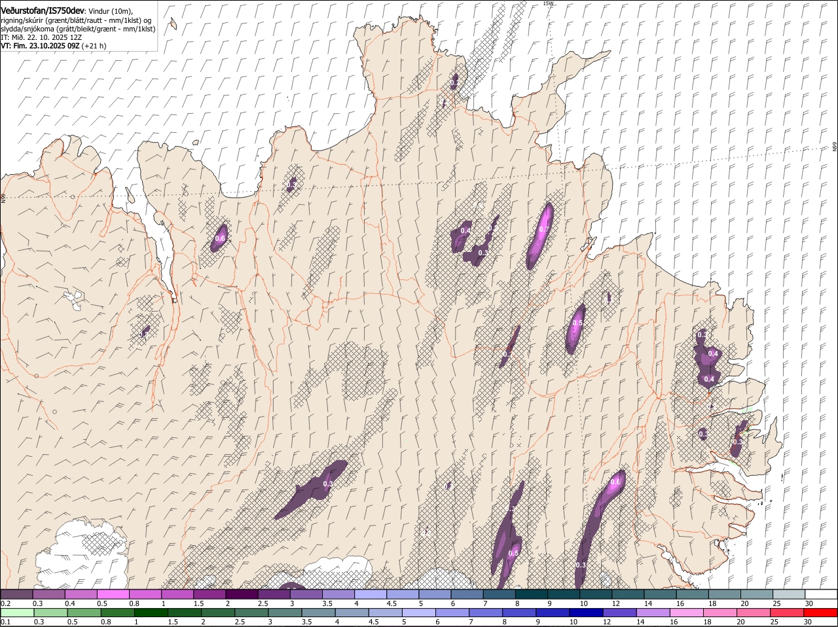838x627 pixels.
Task: Select the 'IT: Mið. 22. 10. 2025 12Z' line
Action: pos(41,37)
